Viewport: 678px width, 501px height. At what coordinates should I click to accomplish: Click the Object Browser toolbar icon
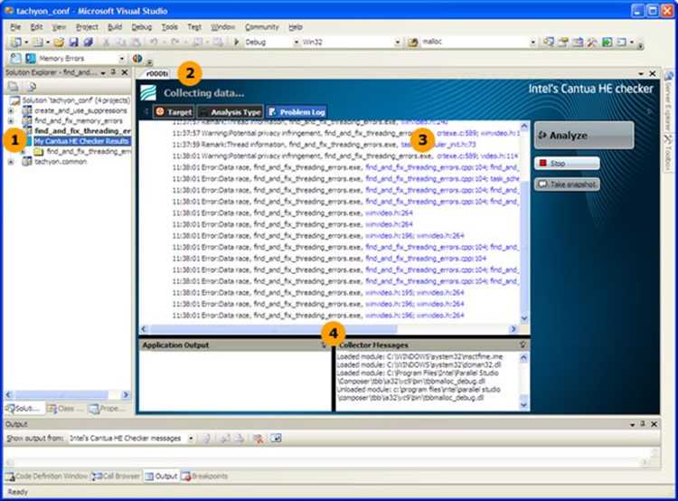[x=578, y=42]
